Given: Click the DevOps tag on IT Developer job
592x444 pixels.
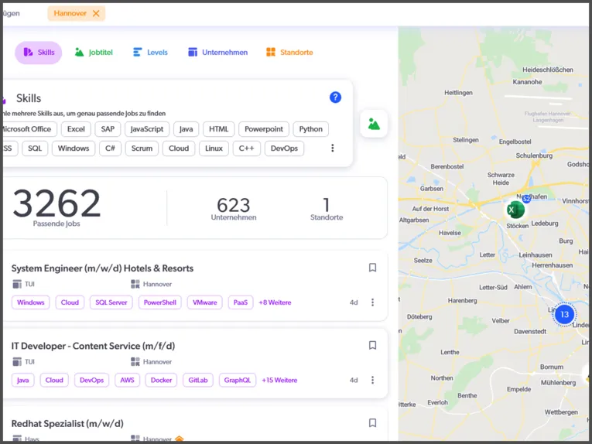Looking at the screenshot, I should point(92,381).
